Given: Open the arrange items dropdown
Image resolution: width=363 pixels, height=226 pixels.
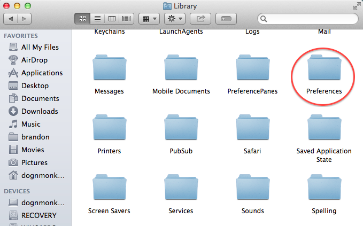Looking at the screenshot, I should click(149, 19).
